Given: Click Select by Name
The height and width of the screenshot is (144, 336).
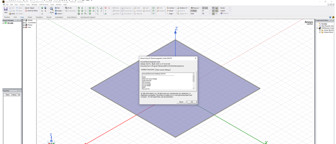Looking at the screenshot, I should (x=31, y=11).
